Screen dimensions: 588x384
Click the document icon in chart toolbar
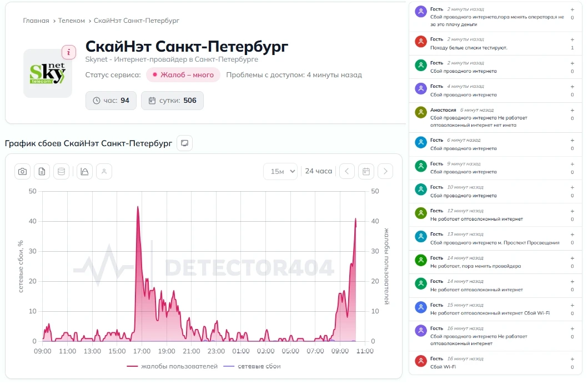(x=42, y=172)
